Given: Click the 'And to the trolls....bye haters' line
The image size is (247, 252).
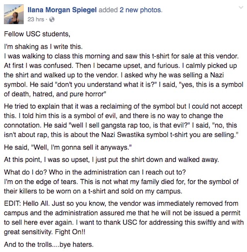Looking at the screenshot, I should pos(49,245).
